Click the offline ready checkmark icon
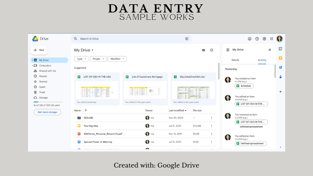Viewport: 313px width, 176px height. 249,39
